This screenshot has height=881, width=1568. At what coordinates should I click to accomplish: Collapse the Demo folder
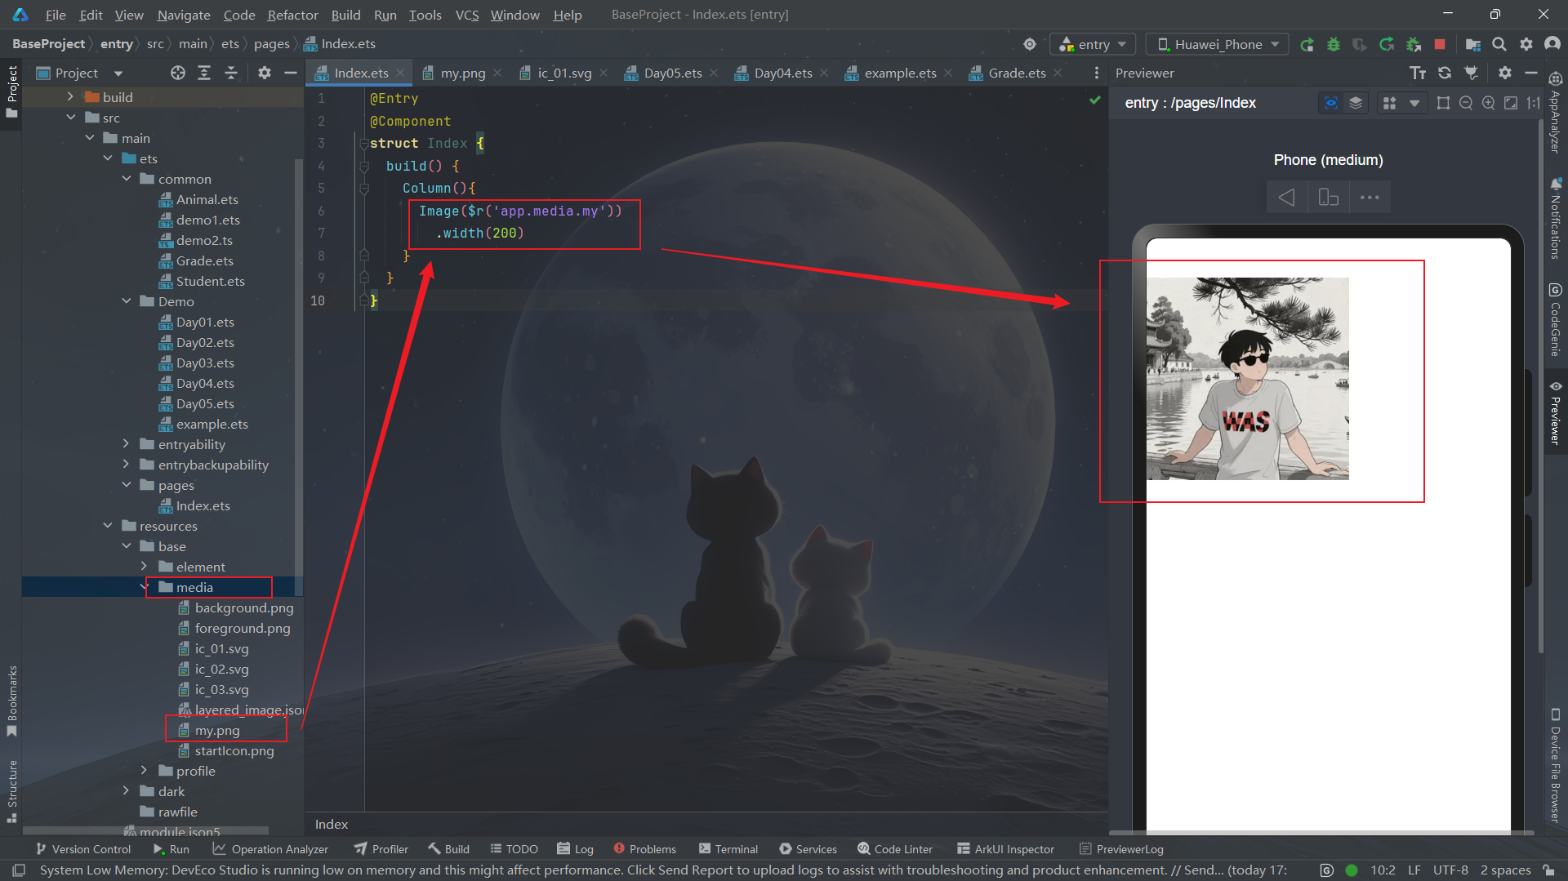127,300
